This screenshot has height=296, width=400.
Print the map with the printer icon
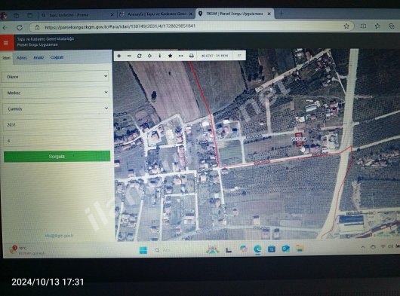tap(192, 56)
